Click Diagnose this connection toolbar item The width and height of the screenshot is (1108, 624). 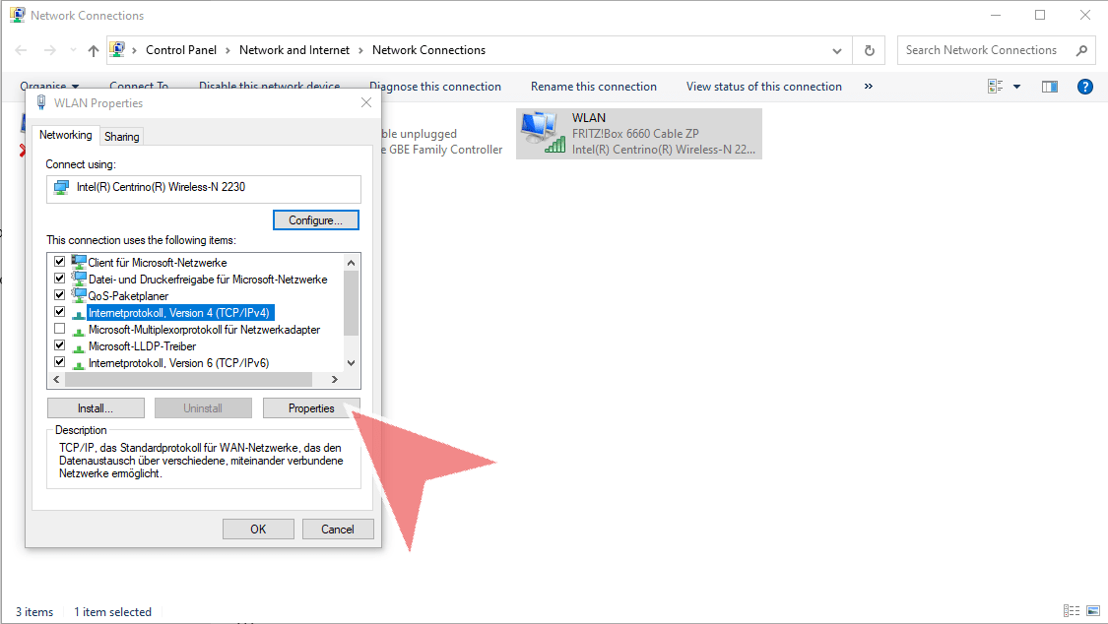(435, 87)
